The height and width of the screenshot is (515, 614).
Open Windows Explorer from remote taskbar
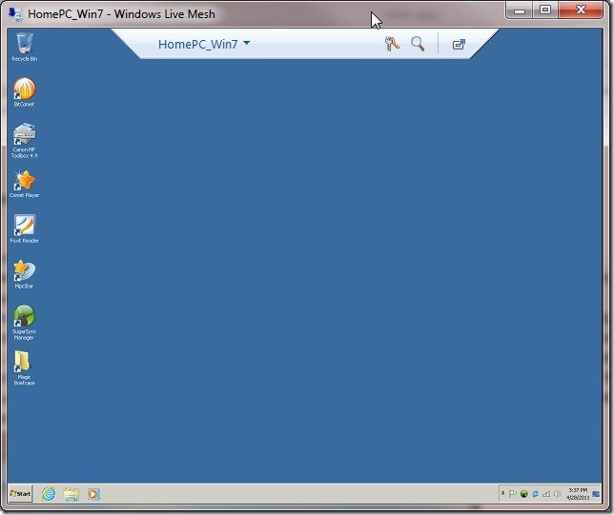(72, 494)
